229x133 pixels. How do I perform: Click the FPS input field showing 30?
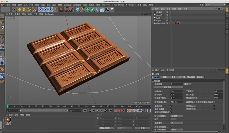click(x=177, y=91)
